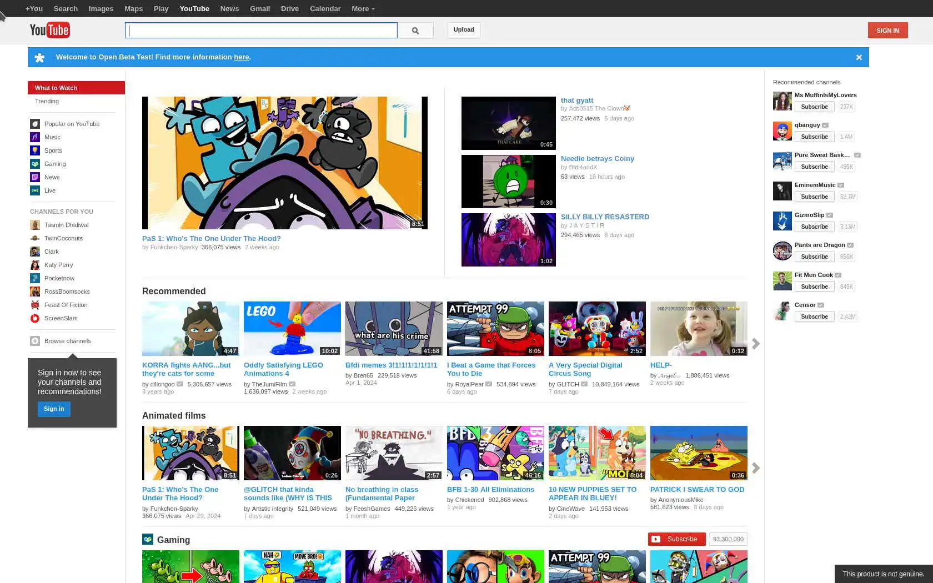Open 'A Very Special Digital Circus Song' link
The width and height of the screenshot is (933, 583).
[585, 369]
